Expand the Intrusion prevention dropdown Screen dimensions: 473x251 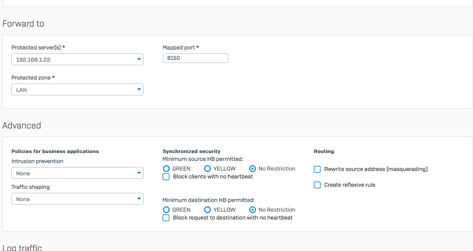click(77, 173)
